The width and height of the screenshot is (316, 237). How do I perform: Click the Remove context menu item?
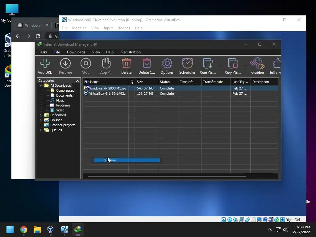point(127,160)
